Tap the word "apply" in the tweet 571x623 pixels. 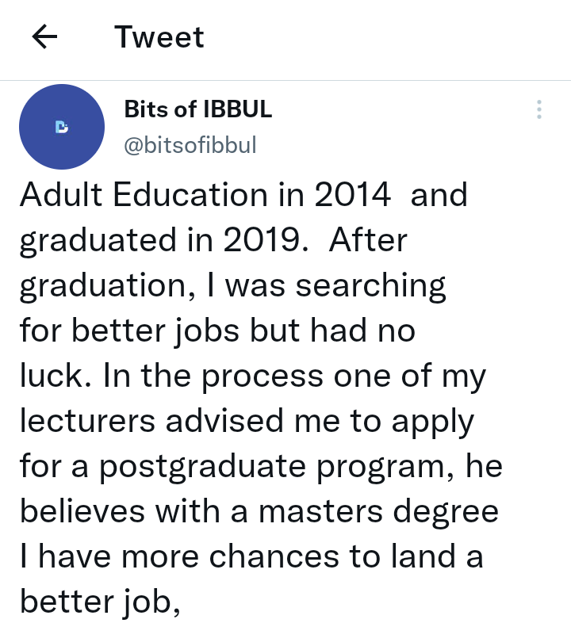[431, 422]
